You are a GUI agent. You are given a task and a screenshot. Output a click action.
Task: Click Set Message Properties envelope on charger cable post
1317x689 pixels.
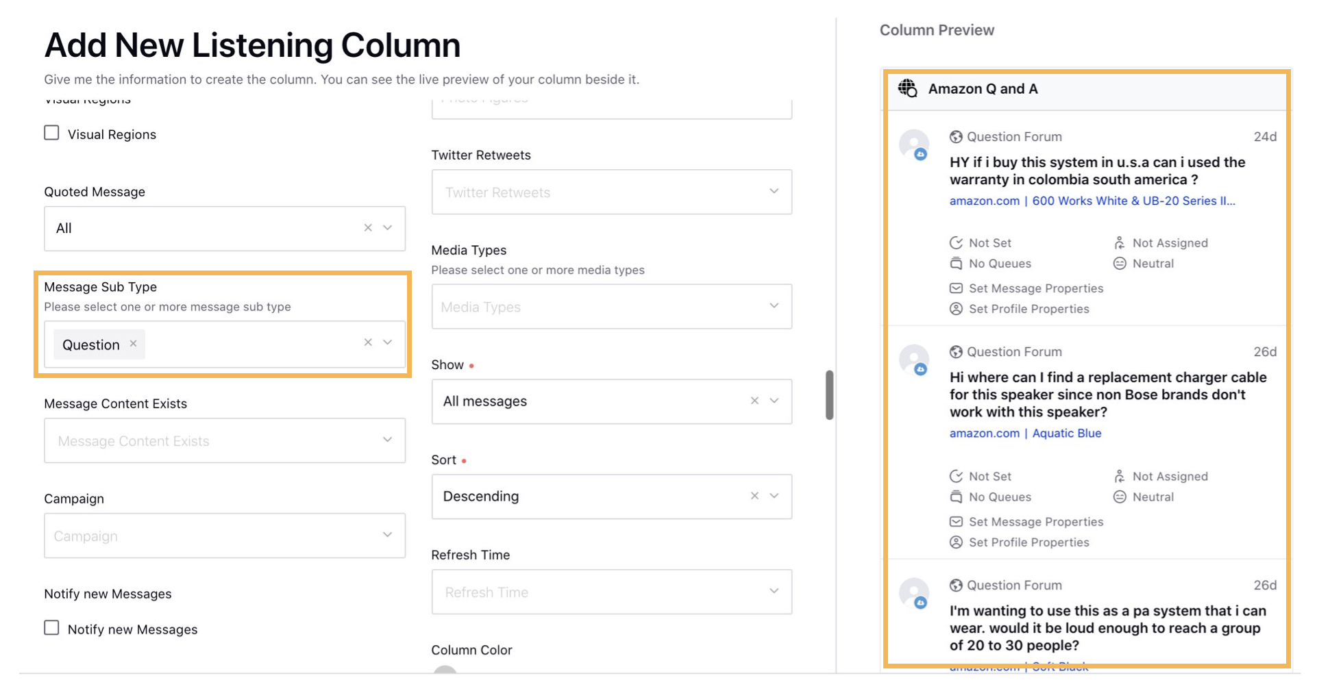956,522
